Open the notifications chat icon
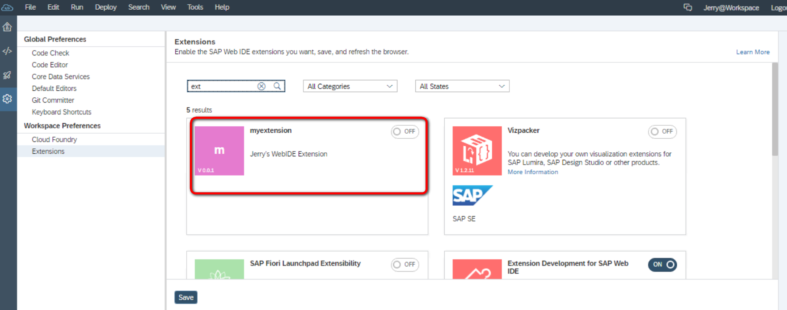This screenshot has height=310, width=787. pos(688,7)
